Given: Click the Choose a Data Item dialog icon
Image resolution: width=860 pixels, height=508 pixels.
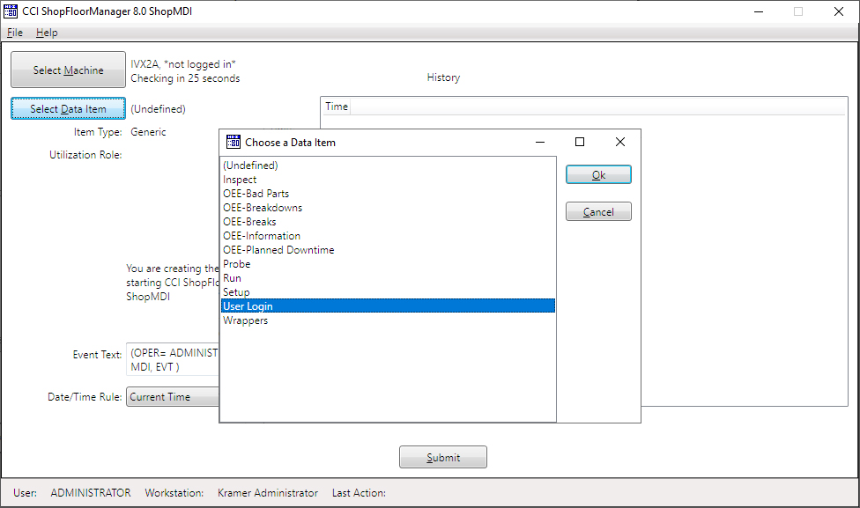Looking at the screenshot, I should click(x=234, y=142).
